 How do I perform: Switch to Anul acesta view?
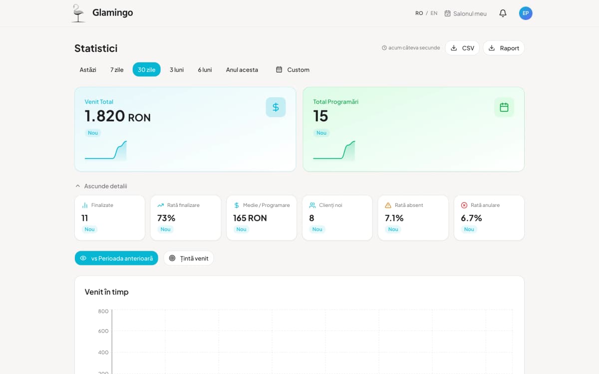242,69
